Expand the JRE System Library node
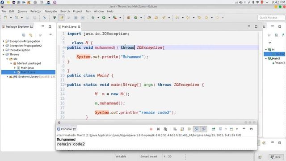This screenshot has height=161, width=286. click(7, 76)
